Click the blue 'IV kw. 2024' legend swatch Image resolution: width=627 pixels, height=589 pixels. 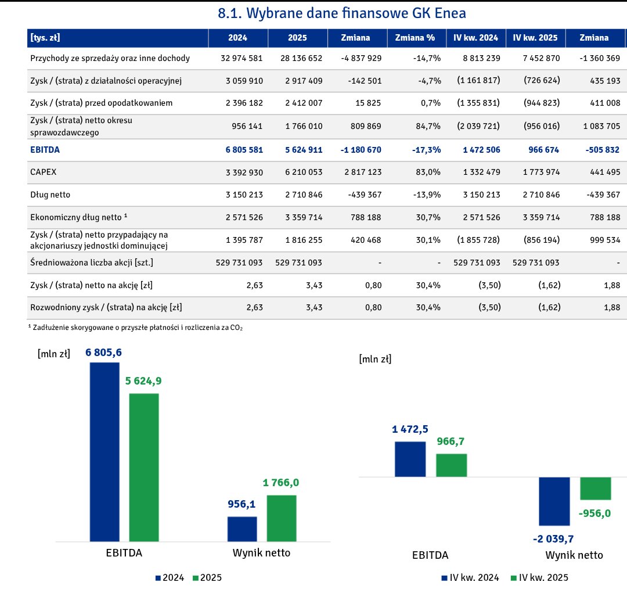(444, 578)
